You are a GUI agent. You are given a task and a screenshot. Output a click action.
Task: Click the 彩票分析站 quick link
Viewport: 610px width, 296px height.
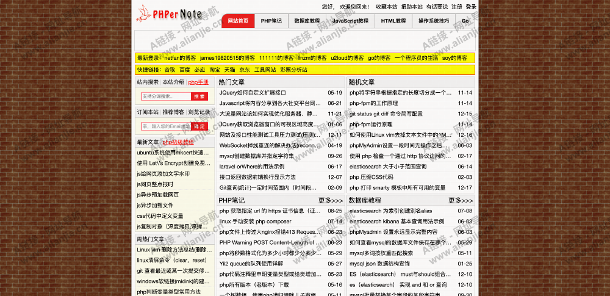point(294,70)
